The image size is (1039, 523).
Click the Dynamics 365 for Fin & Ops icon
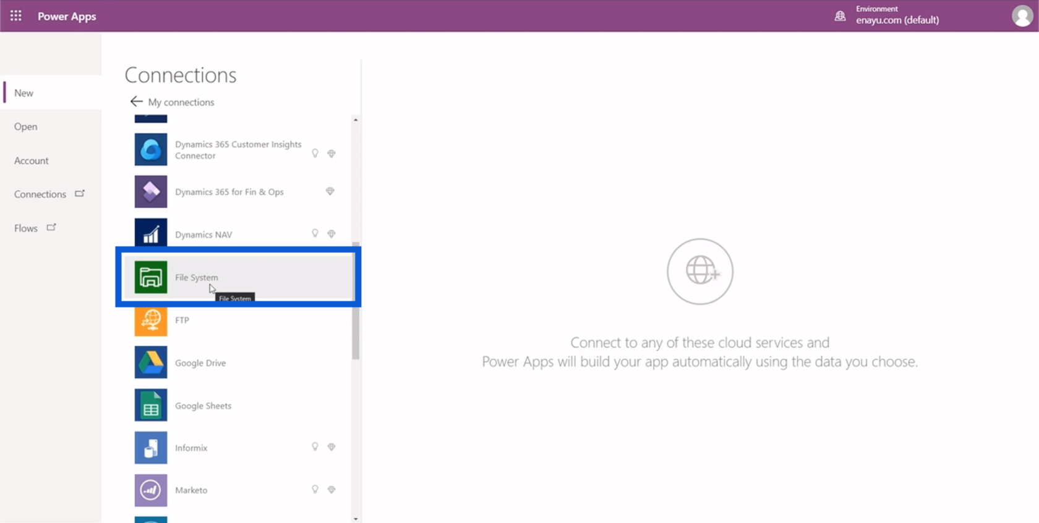tap(151, 191)
